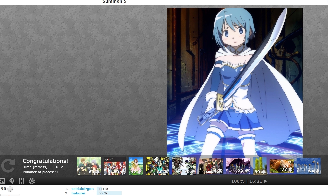Open the 70-piece puzzle thumbnail
This screenshot has width=328, height=196.
[184, 166]
